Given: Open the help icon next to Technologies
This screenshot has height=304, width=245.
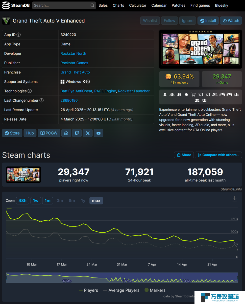Looking at the screenshot, I should [30, 91].
